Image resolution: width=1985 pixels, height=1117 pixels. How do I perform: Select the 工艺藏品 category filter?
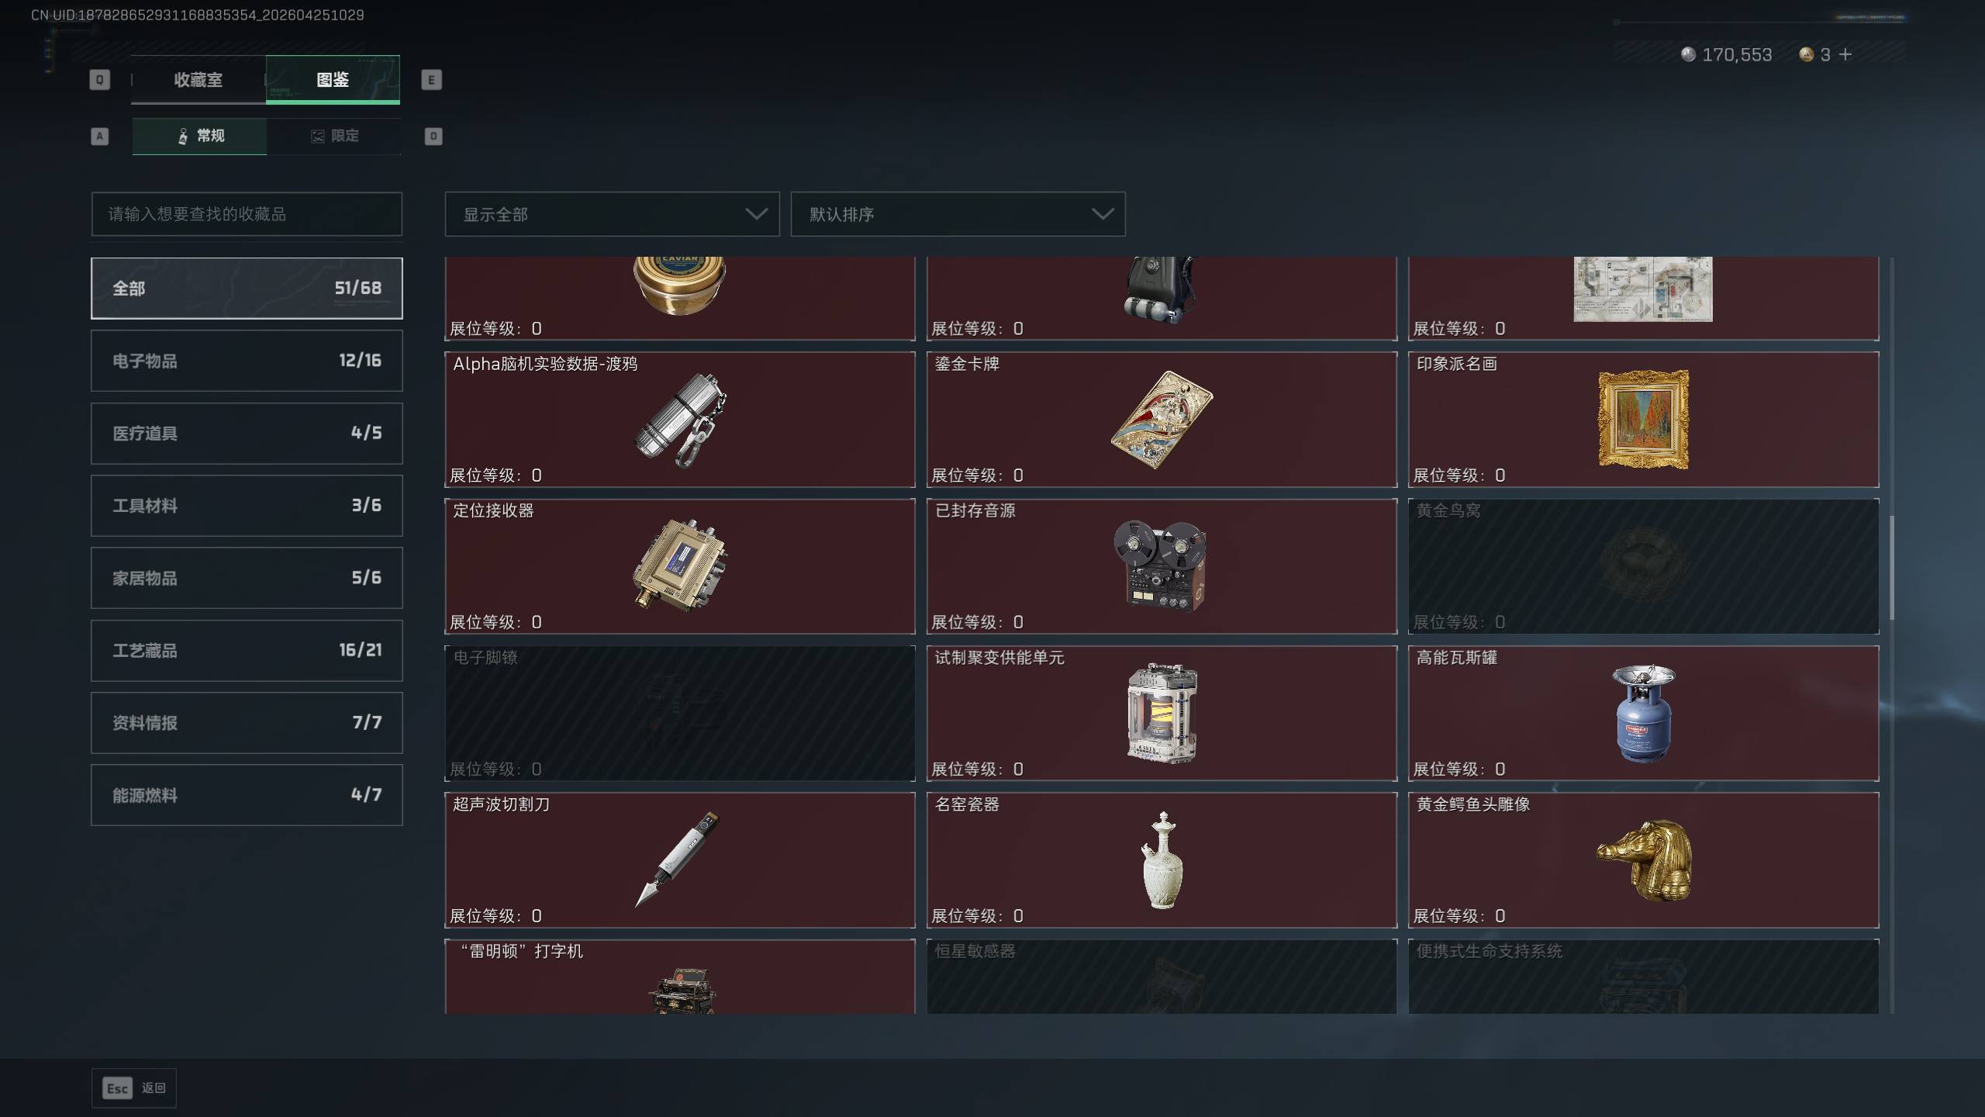247,650
